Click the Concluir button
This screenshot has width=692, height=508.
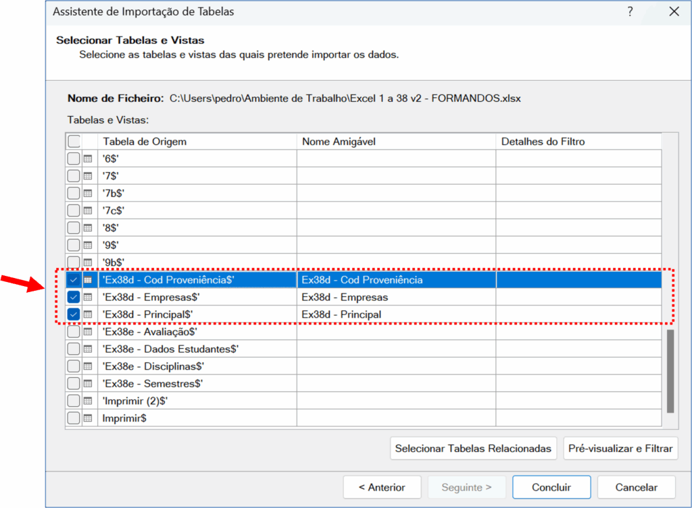[x=551, y=487]
